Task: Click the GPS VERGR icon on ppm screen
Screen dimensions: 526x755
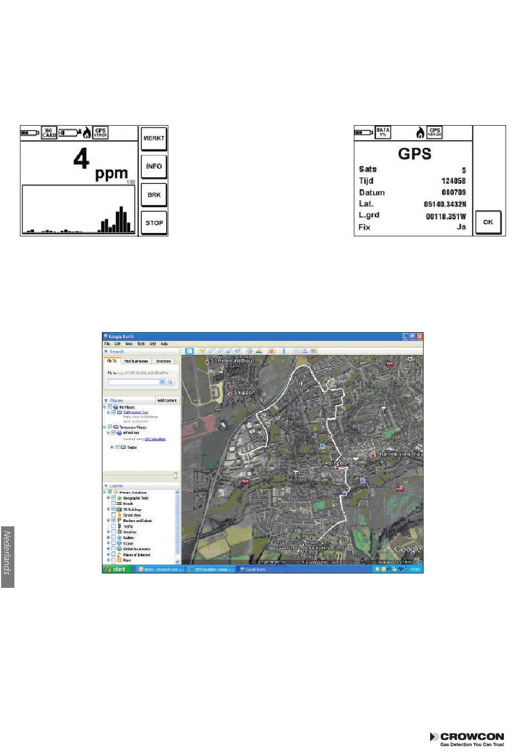Action: click(100, 133)
